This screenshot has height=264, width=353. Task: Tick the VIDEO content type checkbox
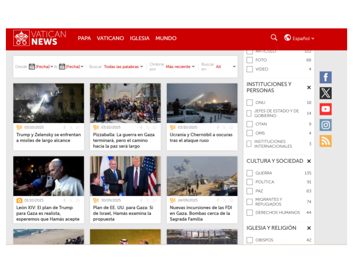[250, 69]
